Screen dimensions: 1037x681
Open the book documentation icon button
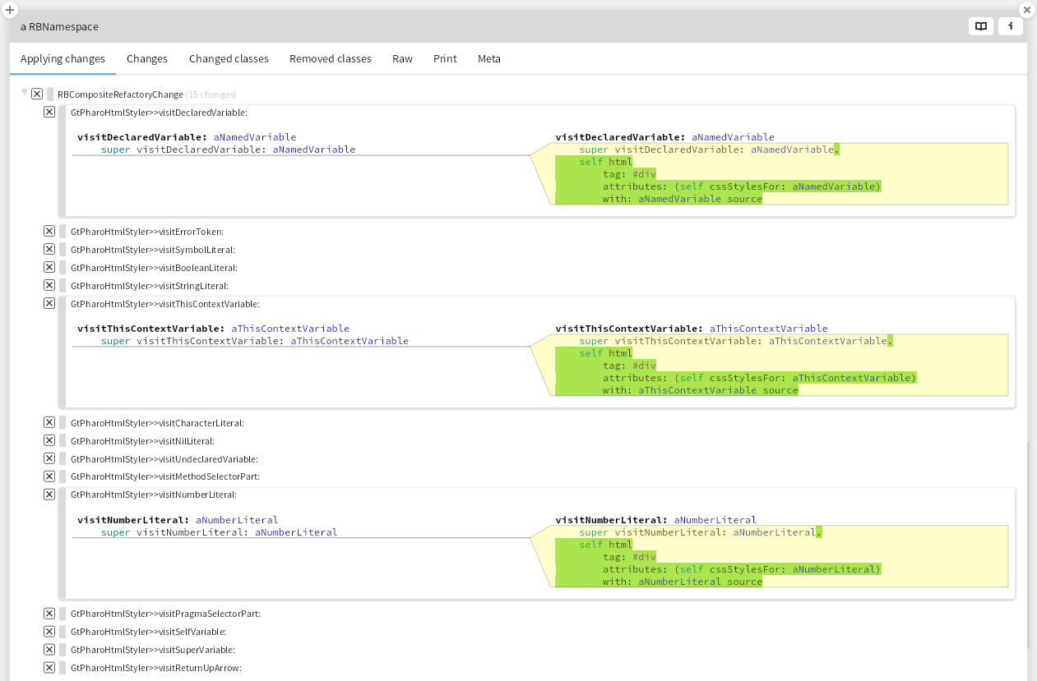coord(981,26)
